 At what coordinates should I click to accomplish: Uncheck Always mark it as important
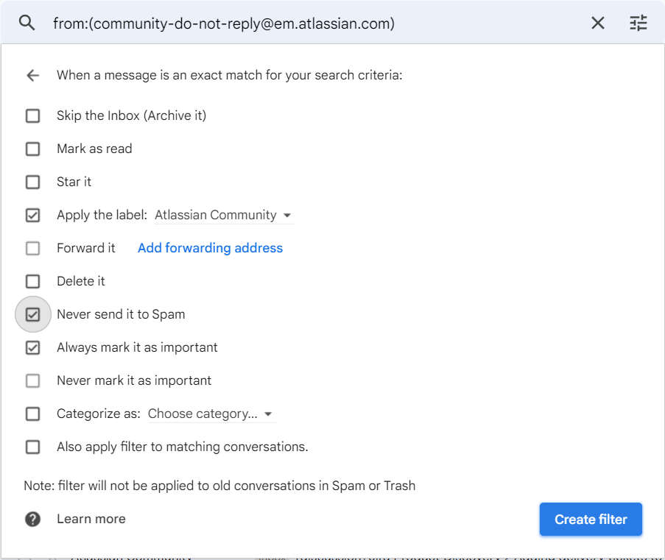32,347
